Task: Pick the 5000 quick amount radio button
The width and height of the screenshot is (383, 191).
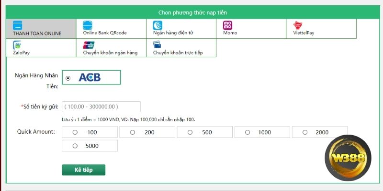Action: (x=75, y=146)
